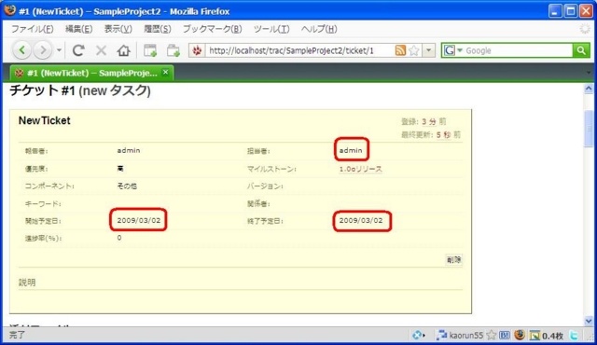Stop loading with the X toolbar icon
This screenshot has width=597, height=345.
pos(101,50)
